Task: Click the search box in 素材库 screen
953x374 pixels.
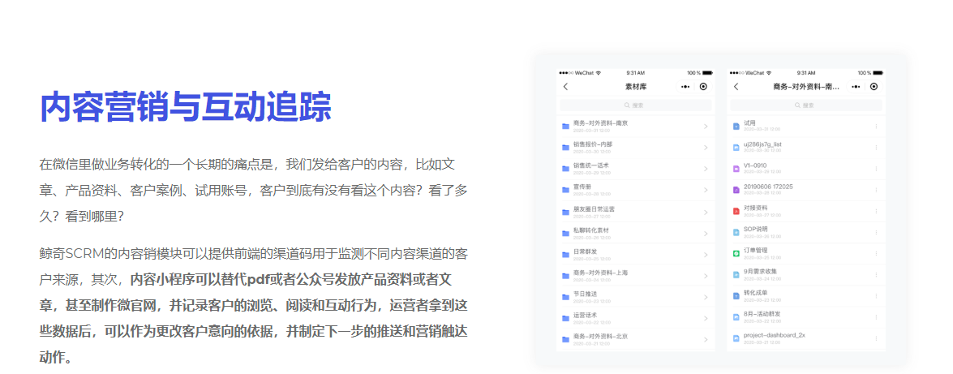Action: tap(635, 105)
